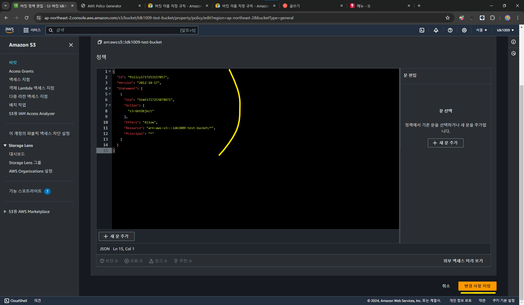Close the AWS Policy Generator tab

140,6
